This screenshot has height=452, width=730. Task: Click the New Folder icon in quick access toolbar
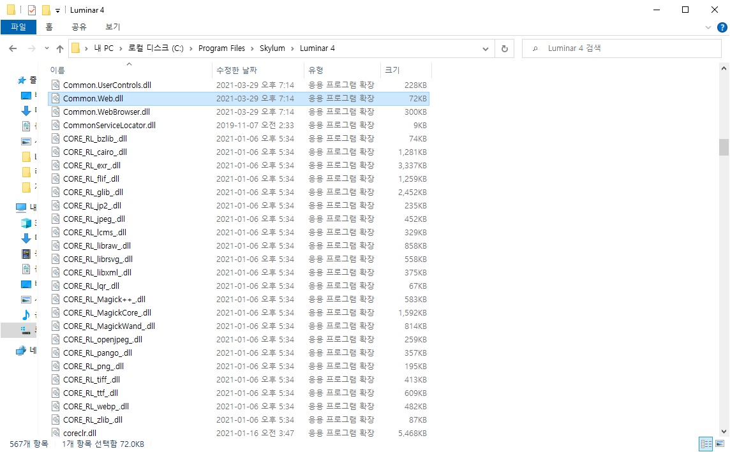46,10
